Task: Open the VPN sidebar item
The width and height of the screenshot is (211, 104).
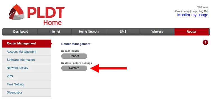Action: (x=26, y=76)
